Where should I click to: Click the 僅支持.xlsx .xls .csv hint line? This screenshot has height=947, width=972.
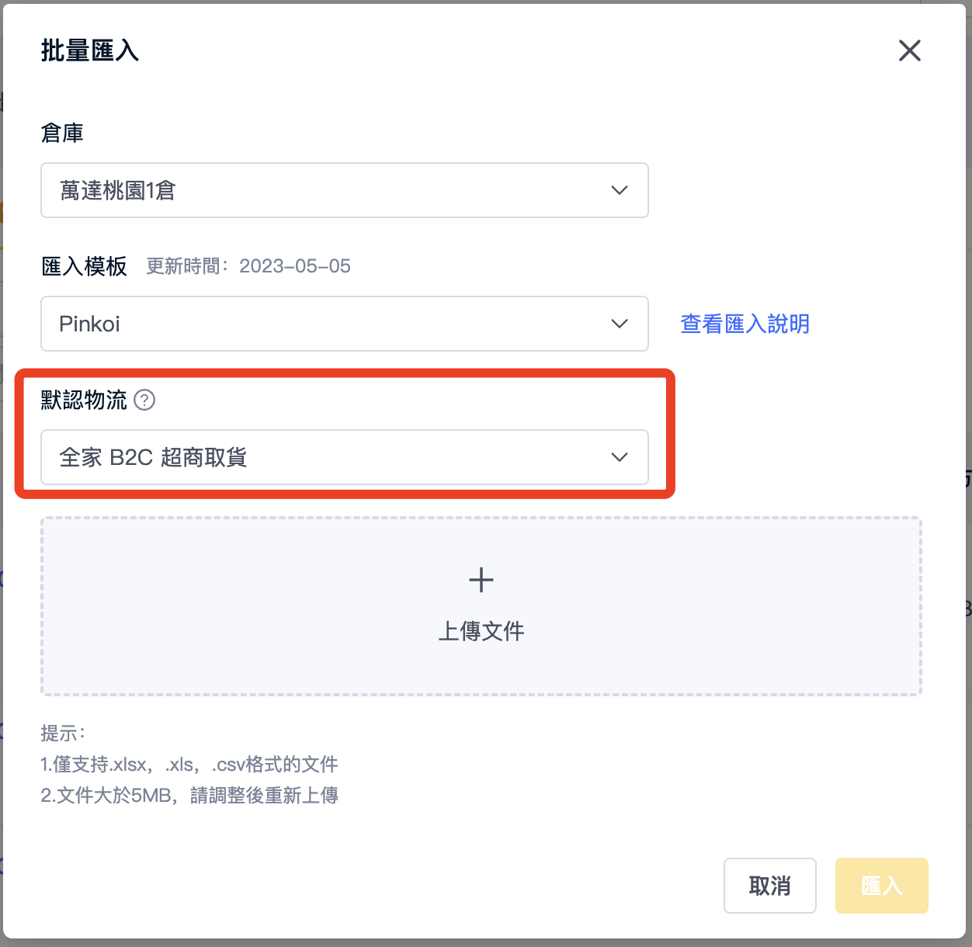[x=189, y=765]
